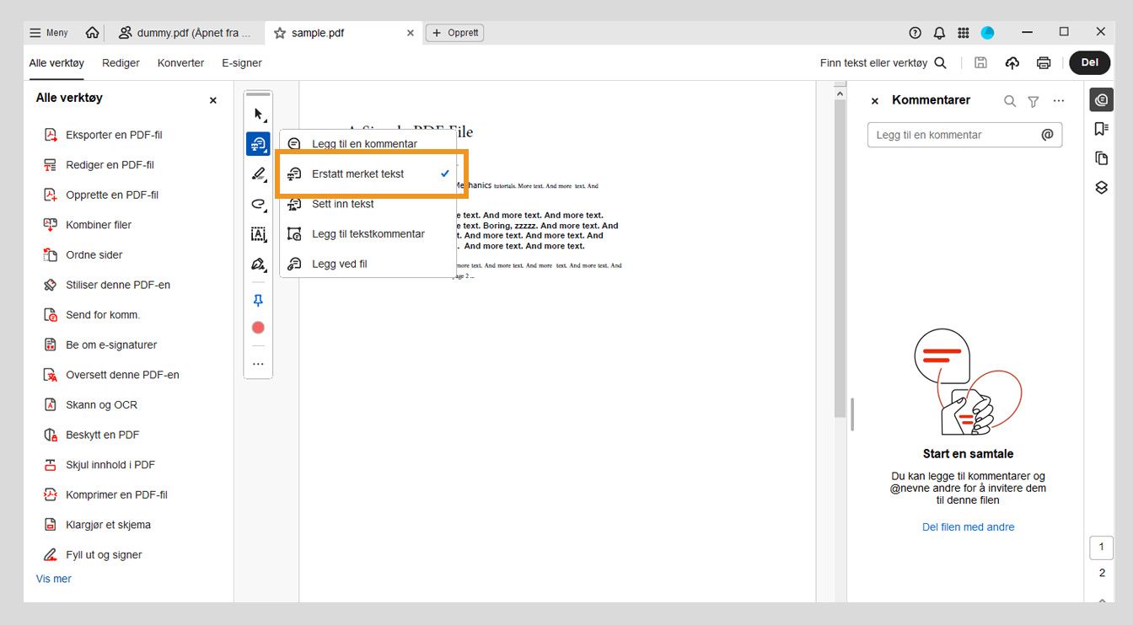Open notifications bell
Screen dimensions: 1133x625
pos(939,33)
